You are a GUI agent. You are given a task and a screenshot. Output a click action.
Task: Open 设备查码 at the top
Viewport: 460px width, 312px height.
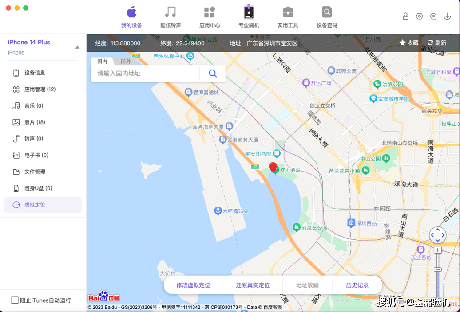pyautogui.click(x=326, y=16)
